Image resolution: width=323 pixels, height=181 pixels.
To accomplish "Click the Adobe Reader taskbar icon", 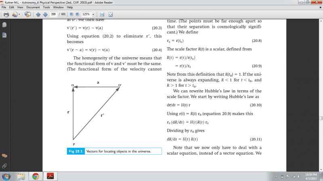I will [x=50, y=176].
